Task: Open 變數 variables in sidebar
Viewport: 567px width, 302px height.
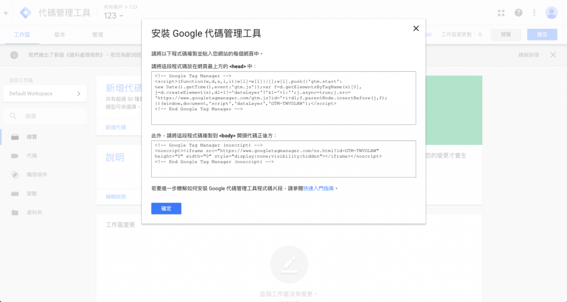Action: click(43, 194)
